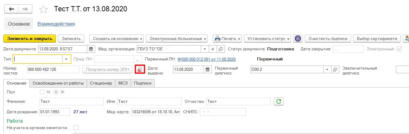Open the Стационар tab
Viewport: 409px width, 134px height.
[101, 83]
